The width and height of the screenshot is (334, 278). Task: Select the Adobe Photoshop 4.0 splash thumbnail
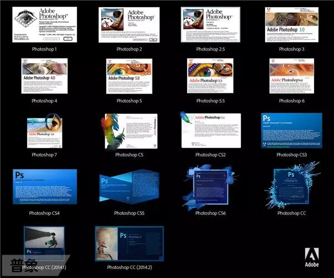pyautogui.click(x=45, y=76)
